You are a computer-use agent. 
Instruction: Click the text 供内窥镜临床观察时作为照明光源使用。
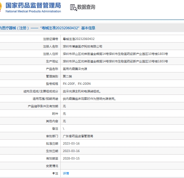(90, 99)
